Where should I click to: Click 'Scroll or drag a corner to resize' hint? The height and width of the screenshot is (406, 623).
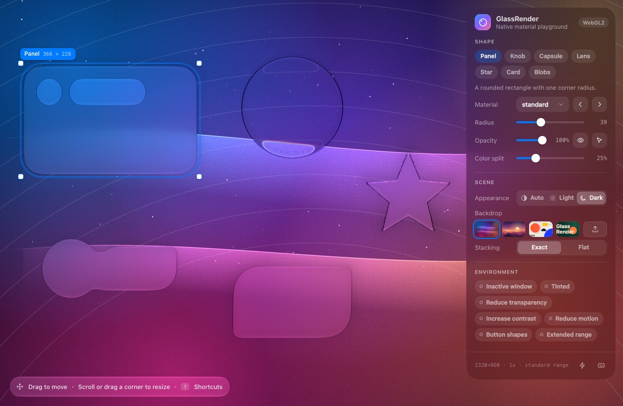124,387
